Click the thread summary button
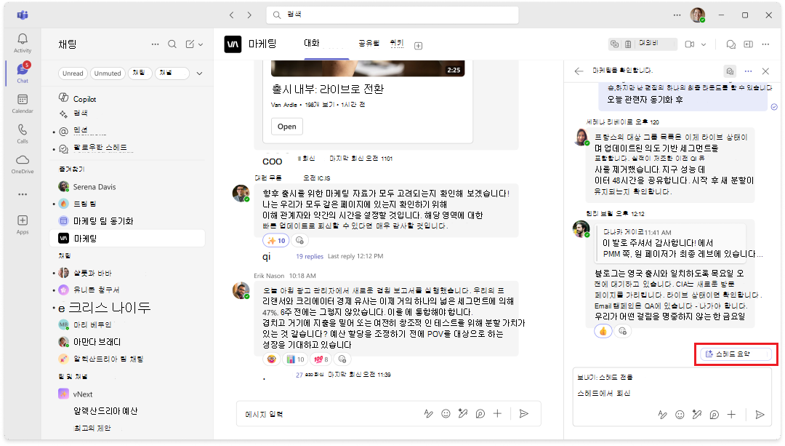 [736, 354]
